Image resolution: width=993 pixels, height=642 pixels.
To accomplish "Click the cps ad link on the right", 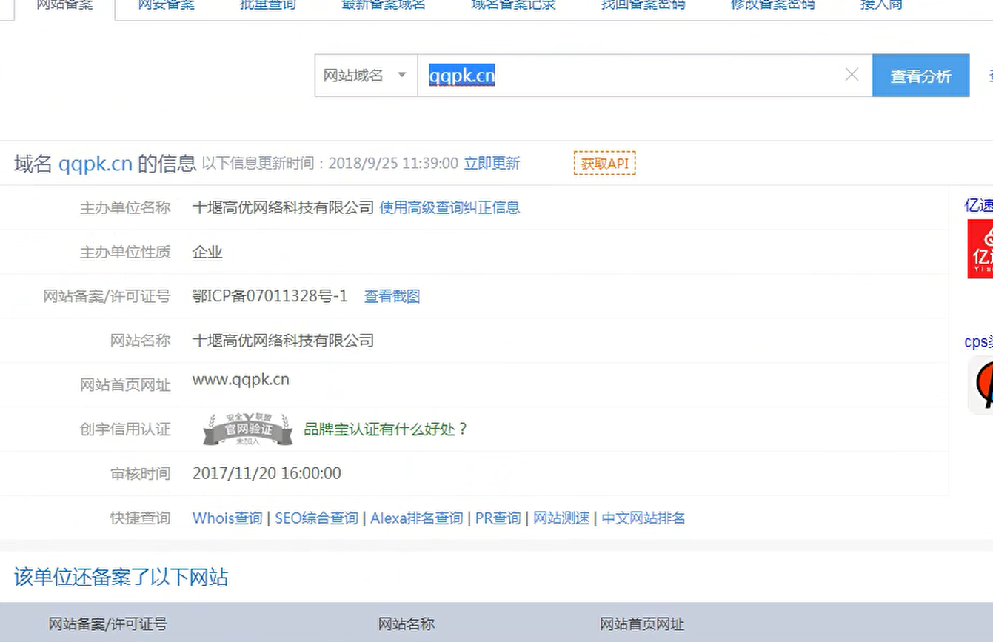I will [979, 342].
